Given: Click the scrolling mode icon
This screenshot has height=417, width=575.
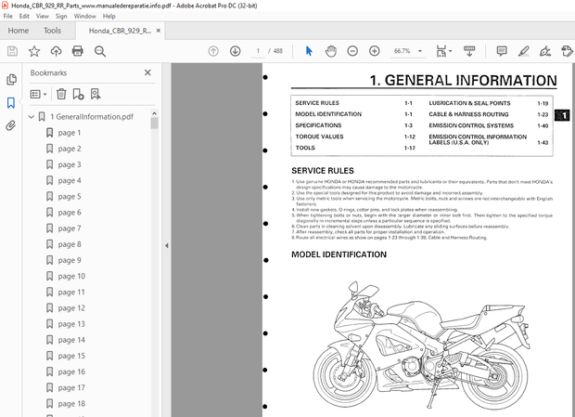Looking at the screenshot, I should point(469,51).
